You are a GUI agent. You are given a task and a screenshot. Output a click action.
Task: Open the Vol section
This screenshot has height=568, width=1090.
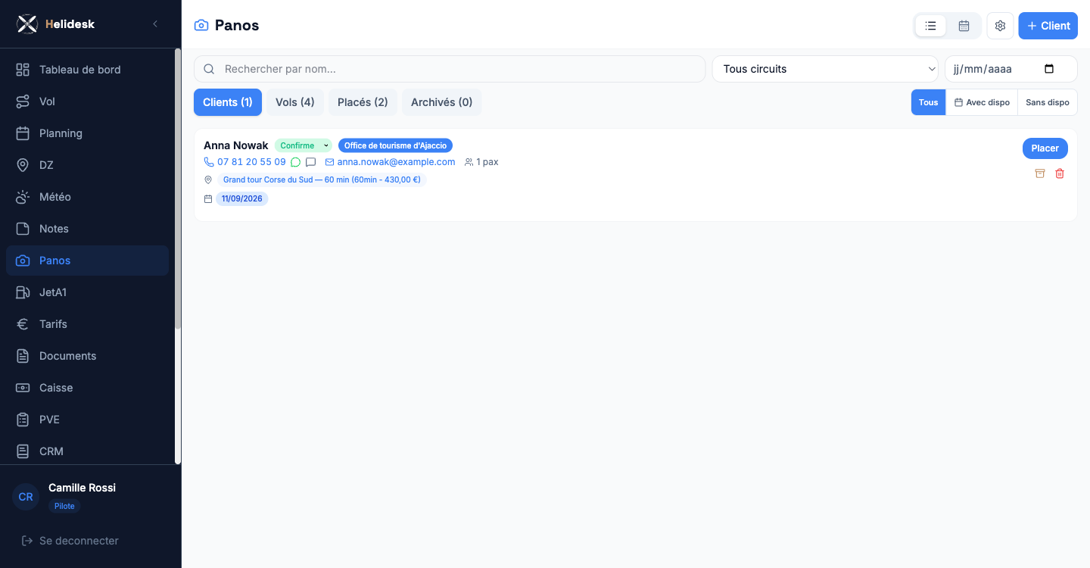[x=87, y=101]
